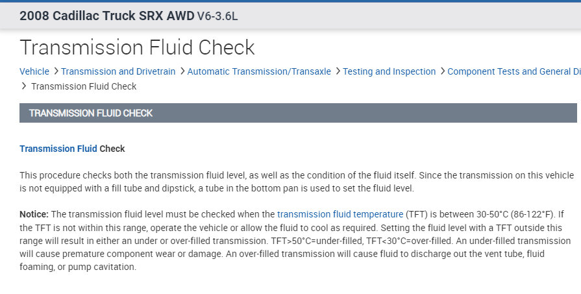The width and height of the screenshot is (581, 294).
Task: Click chevron following Transmission and Drivetrain
Action: [x=182, y=71]
